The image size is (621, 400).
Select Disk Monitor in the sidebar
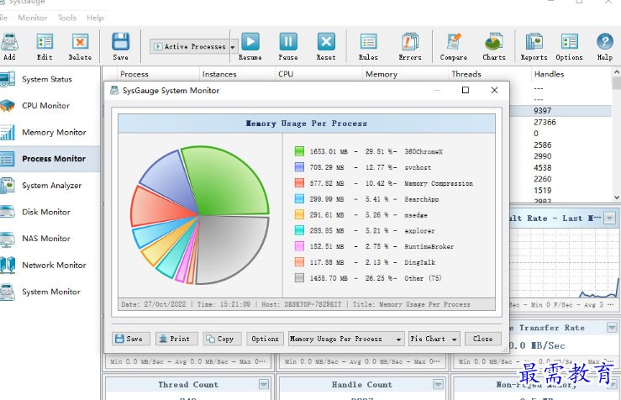click(50, 212)
